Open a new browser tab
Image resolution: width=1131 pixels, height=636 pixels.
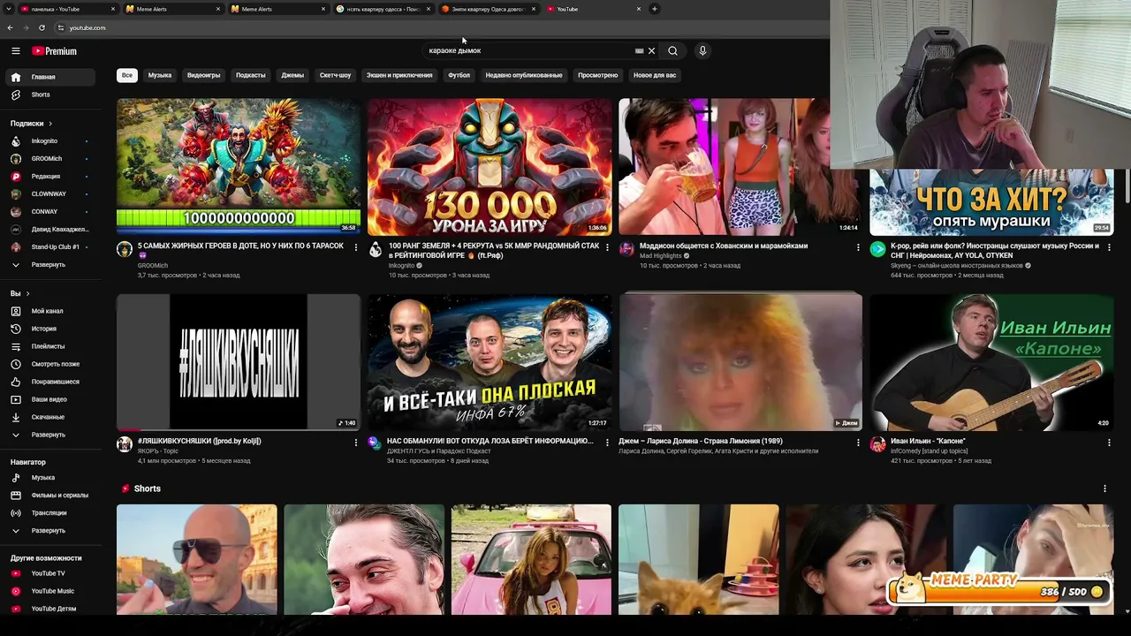point(655,9)
